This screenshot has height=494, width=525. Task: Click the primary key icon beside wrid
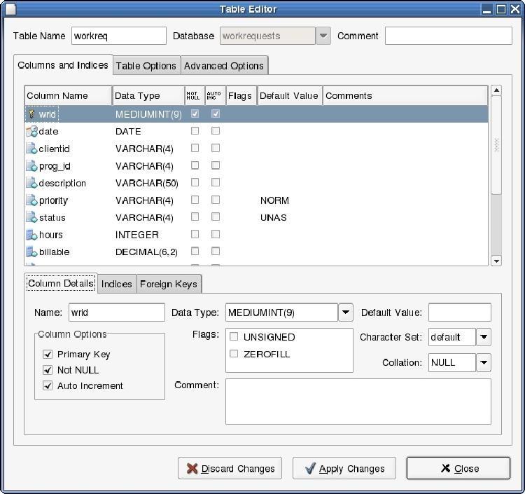31,114
